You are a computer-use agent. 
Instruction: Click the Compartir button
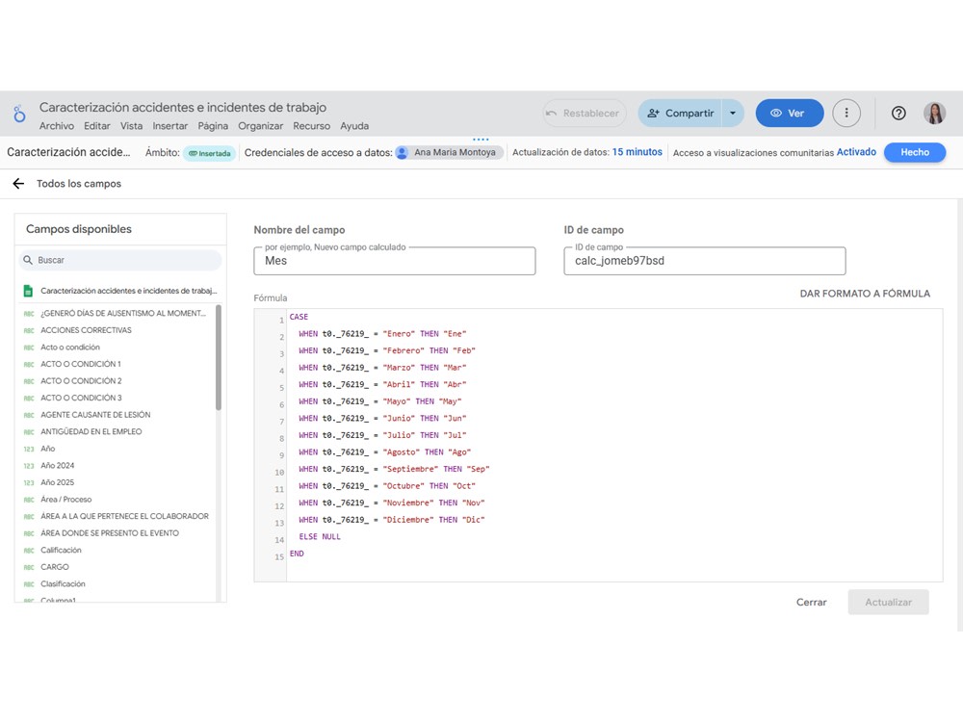tap(680, 113)
